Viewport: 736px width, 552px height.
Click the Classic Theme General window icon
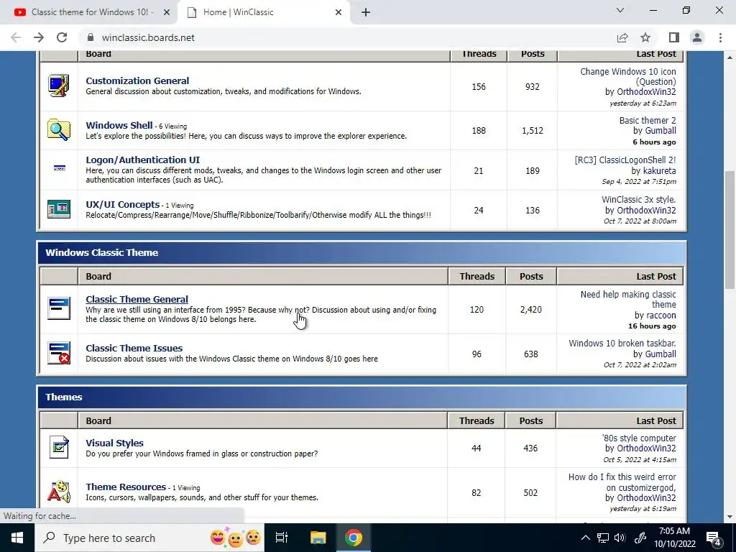pos(59,308)
